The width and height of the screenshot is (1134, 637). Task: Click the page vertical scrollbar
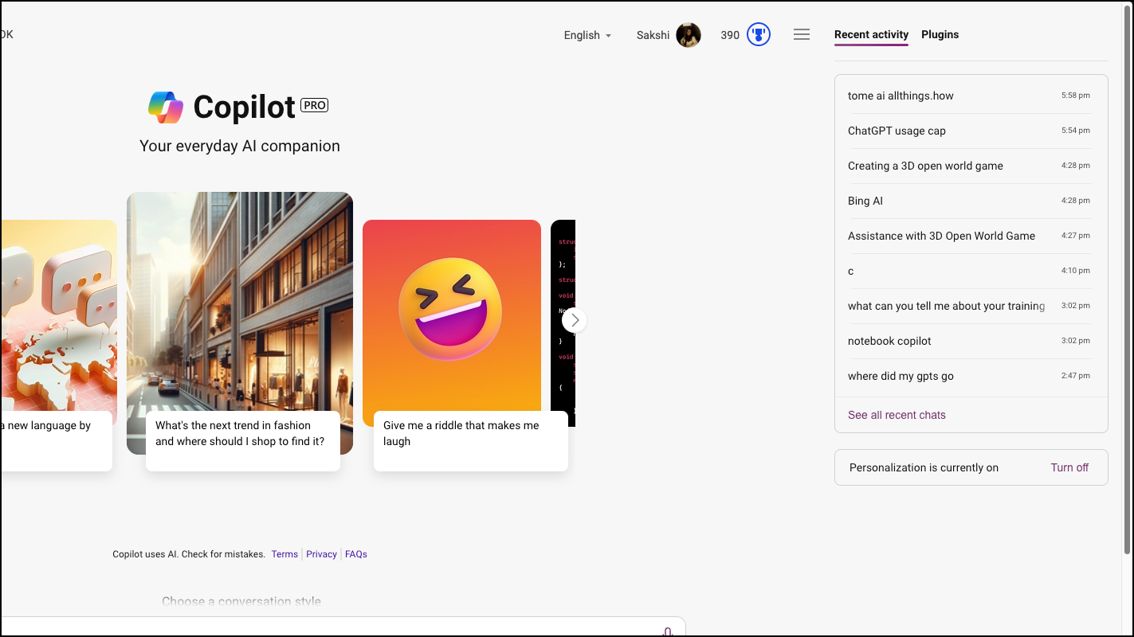[x=1127, y=279]
